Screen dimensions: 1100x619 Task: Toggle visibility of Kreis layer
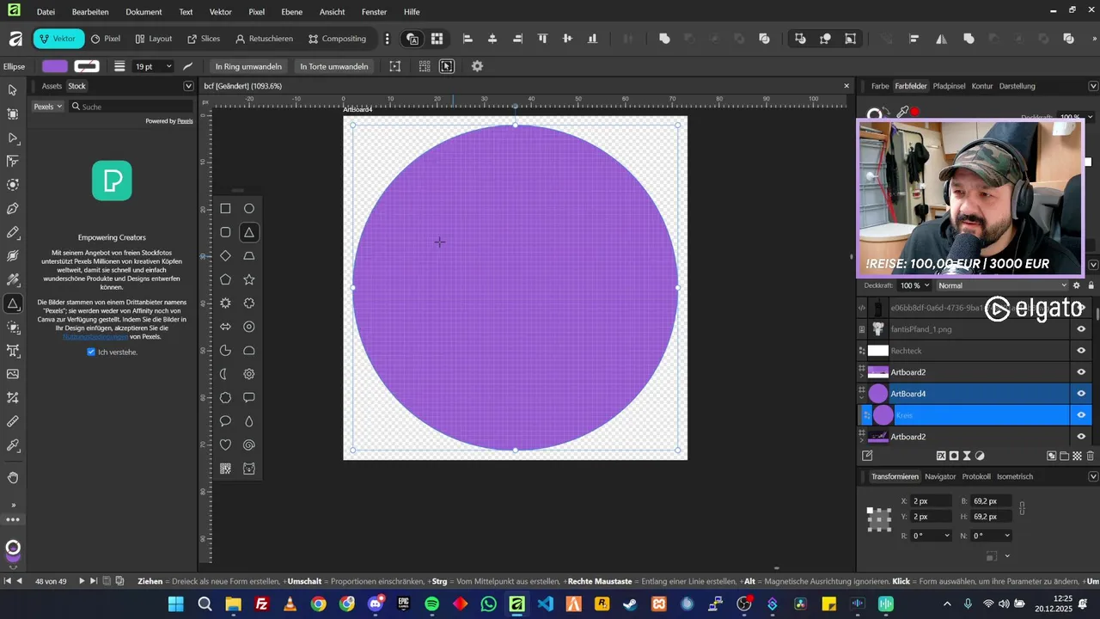click(1081, 415)
